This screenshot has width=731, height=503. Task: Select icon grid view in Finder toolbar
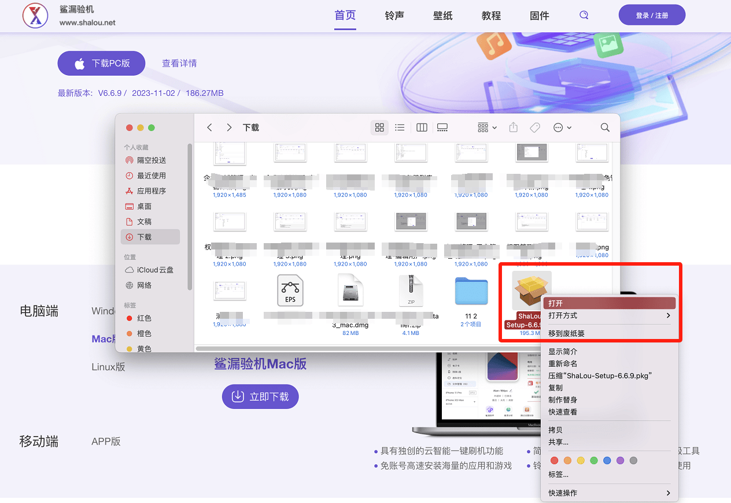[379, 127]
